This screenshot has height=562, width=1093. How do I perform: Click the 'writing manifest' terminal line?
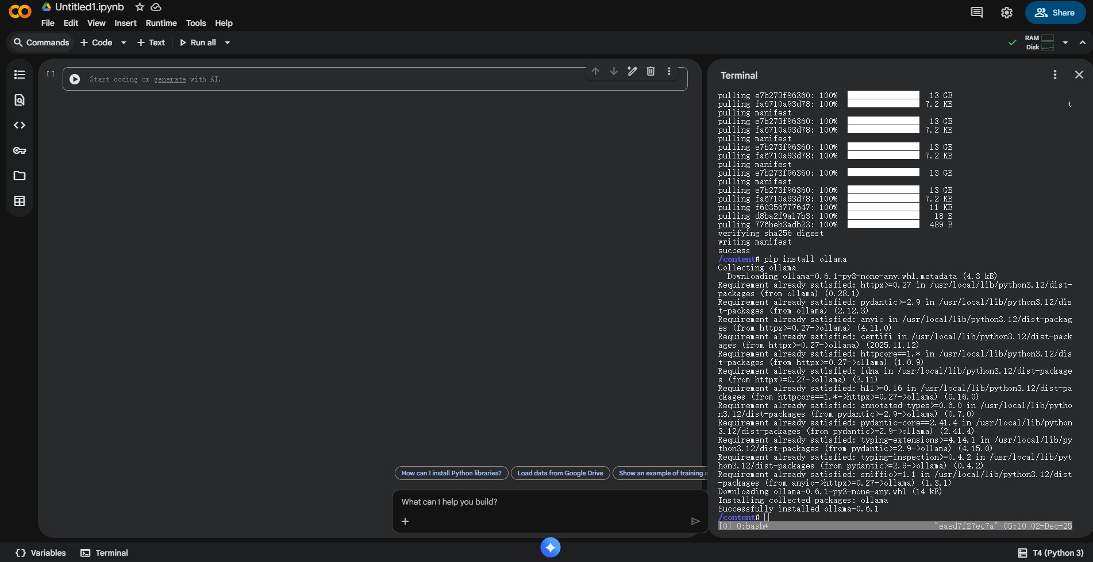[x=755, y=242]
